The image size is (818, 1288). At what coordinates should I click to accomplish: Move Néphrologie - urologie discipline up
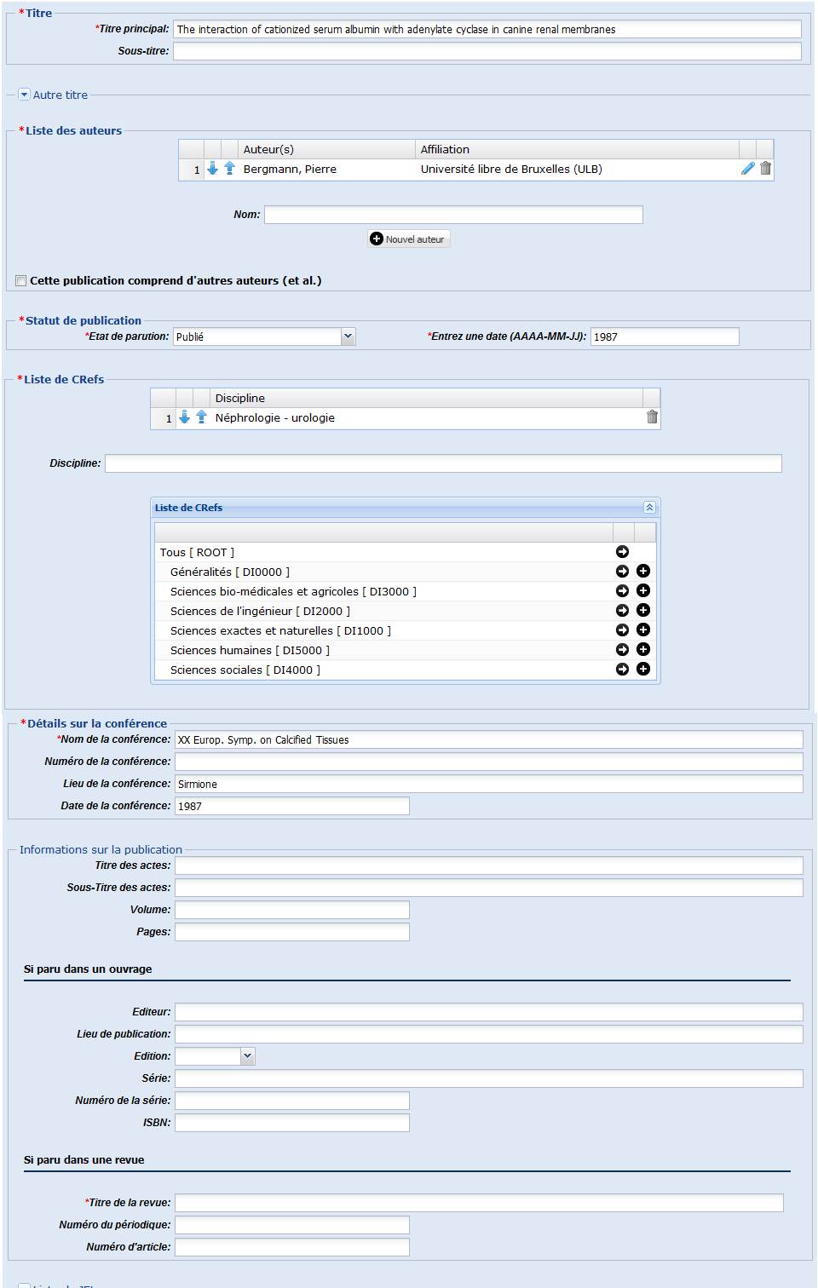click(201, 417)
